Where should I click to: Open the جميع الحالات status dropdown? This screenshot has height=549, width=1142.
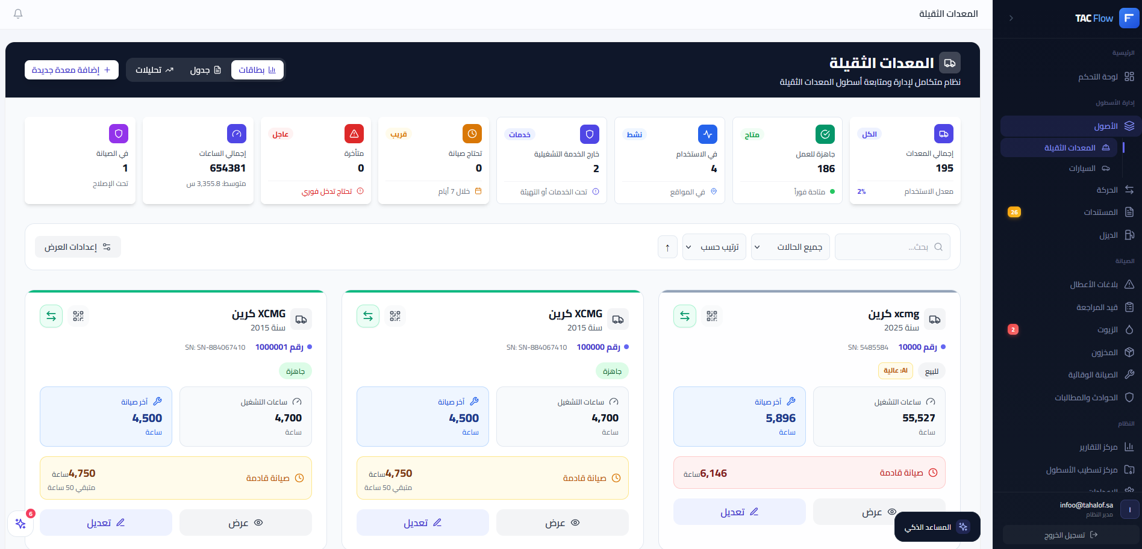click(x=790, y=247)
